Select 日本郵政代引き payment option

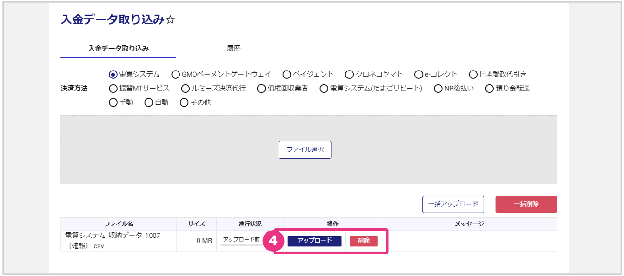point(473,74)
